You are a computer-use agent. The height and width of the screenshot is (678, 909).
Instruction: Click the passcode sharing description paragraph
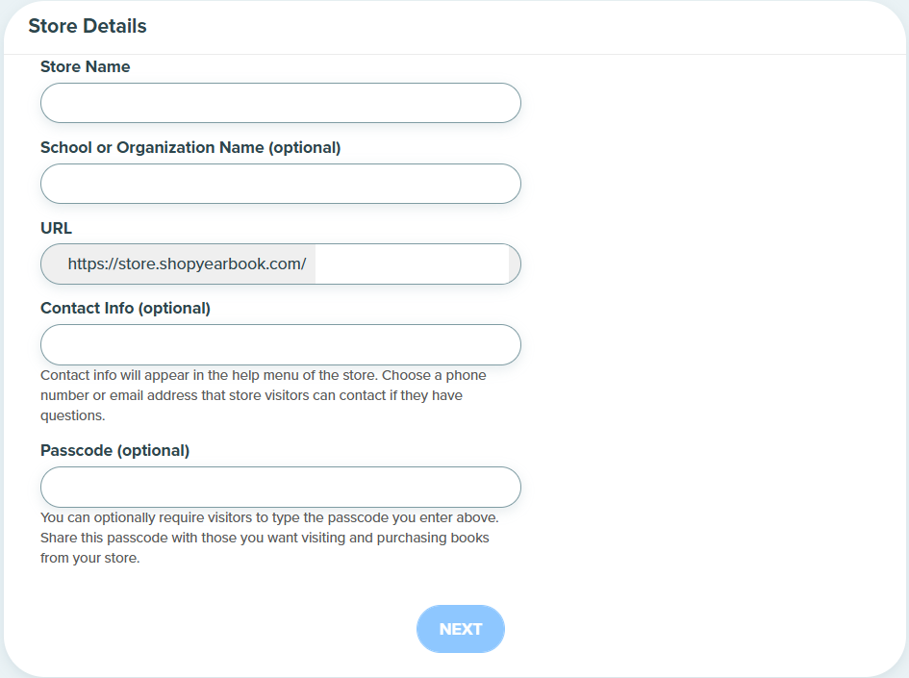click(269, 538)
